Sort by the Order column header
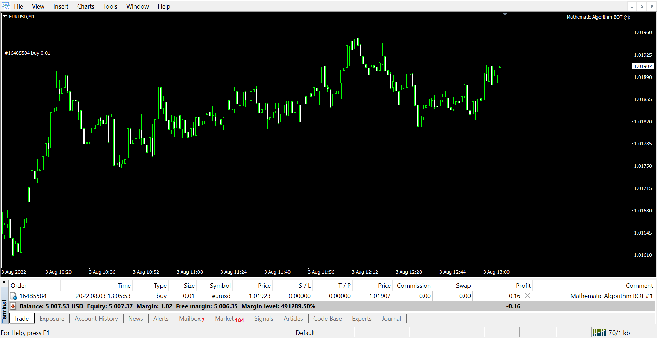This screenshot has width=657, height=338. [34, 286]
